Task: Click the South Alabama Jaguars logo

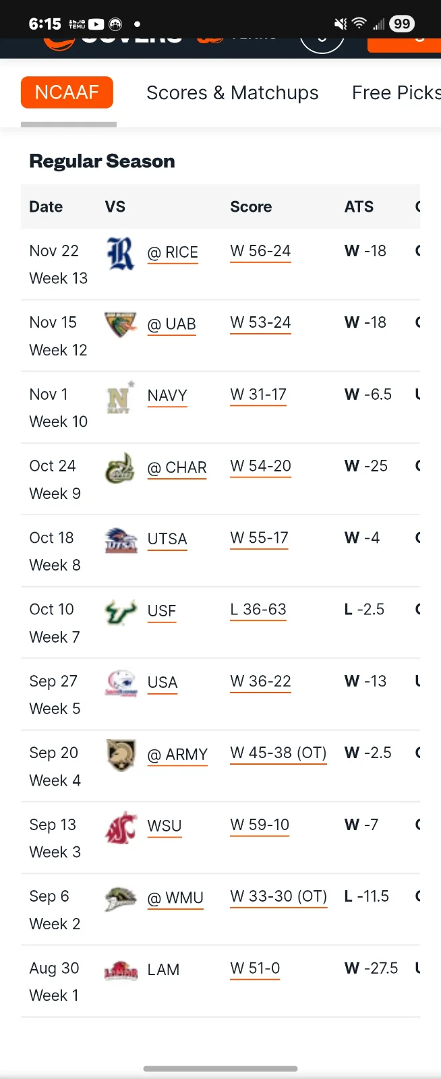Action: coord(121,683)
